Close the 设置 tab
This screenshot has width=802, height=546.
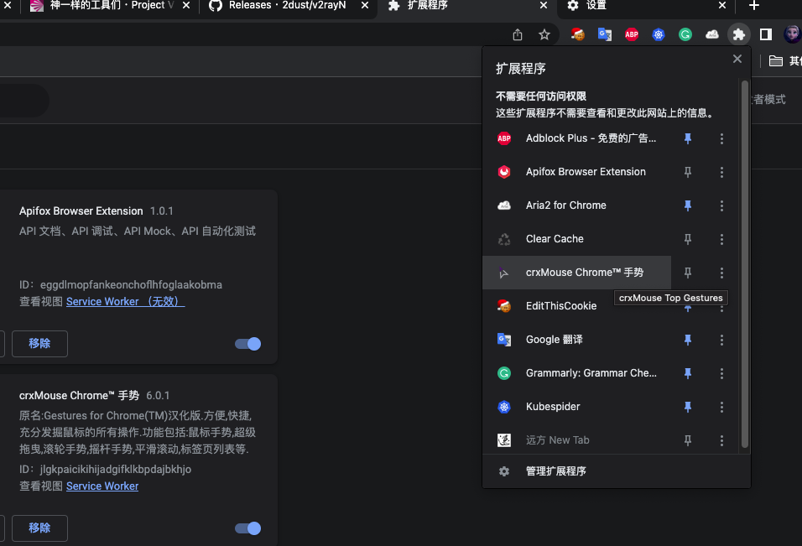pyautogui.click(x=722, y=6)
